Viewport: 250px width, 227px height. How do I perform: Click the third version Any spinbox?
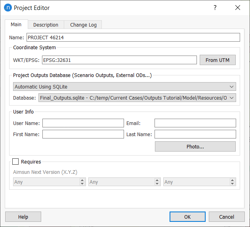point(199,182)
